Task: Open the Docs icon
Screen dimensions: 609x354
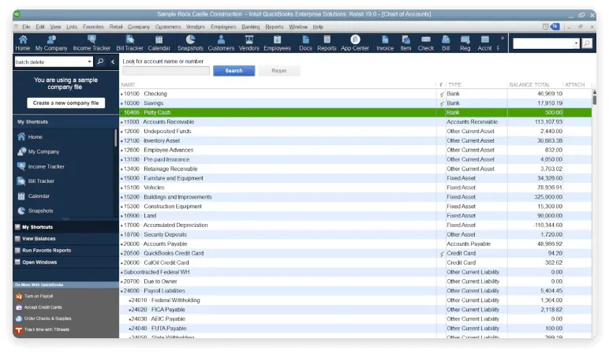Action: [x=305, y=43]
